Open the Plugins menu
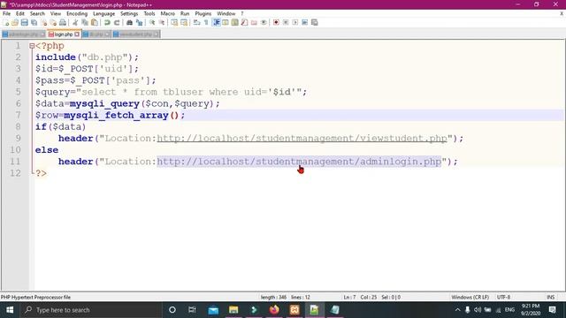 pyautogui.click(x=203, y=14)
